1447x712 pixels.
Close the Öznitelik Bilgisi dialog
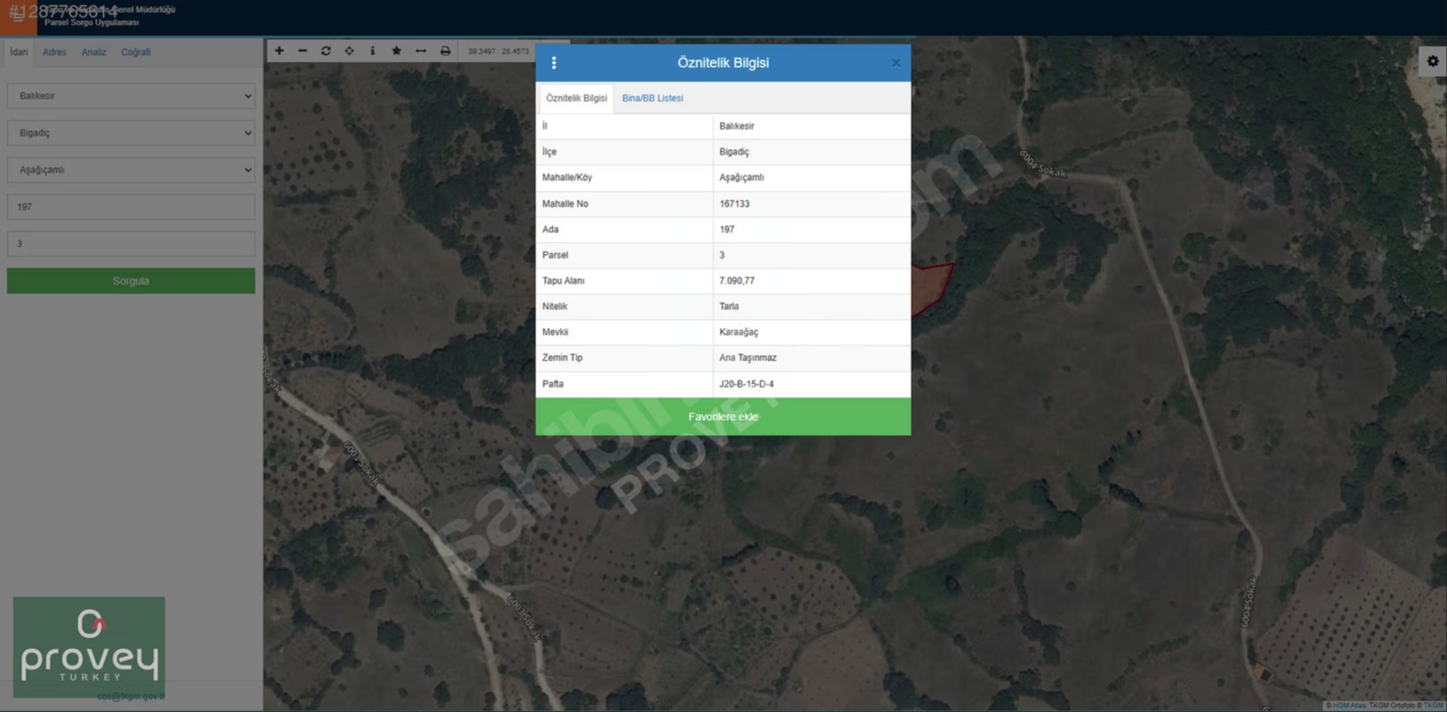click(895, 63)
